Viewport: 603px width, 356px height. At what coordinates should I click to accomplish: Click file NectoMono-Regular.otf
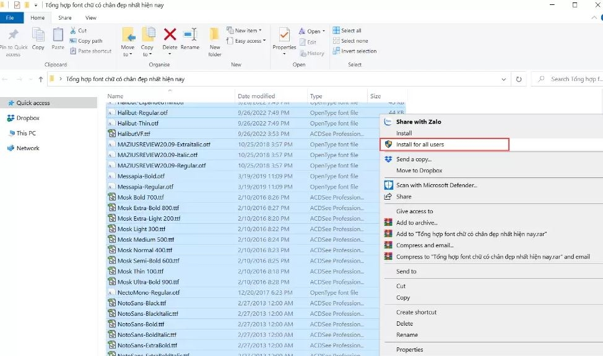tap(149, 292)
